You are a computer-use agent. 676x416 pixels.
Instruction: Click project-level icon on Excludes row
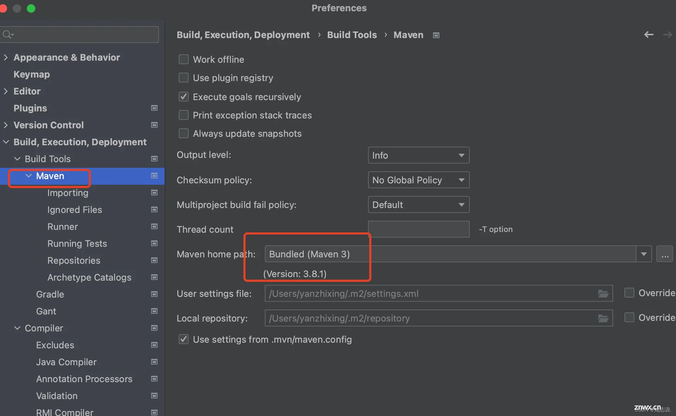154,345
